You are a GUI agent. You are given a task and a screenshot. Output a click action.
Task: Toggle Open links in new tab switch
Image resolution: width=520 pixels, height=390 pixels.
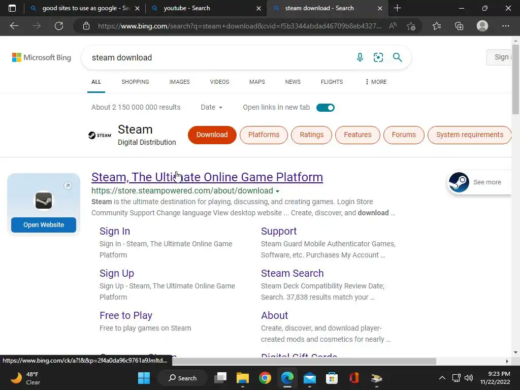pyautogui.click(x=326, y=108)
